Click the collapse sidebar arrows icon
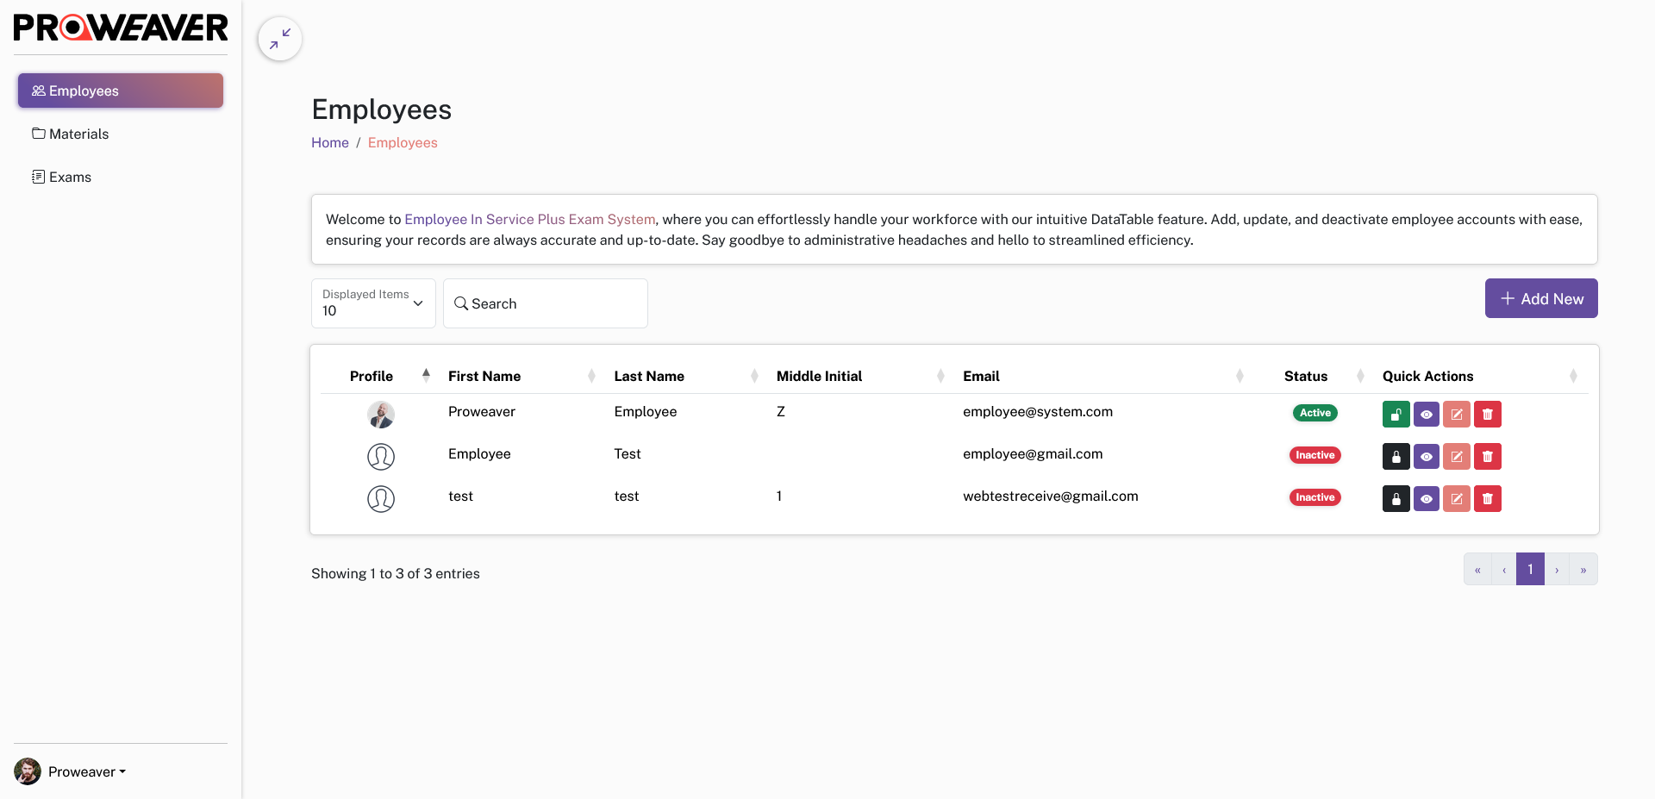Viewport: 1655px width, 799px height. tap(279, 38)
